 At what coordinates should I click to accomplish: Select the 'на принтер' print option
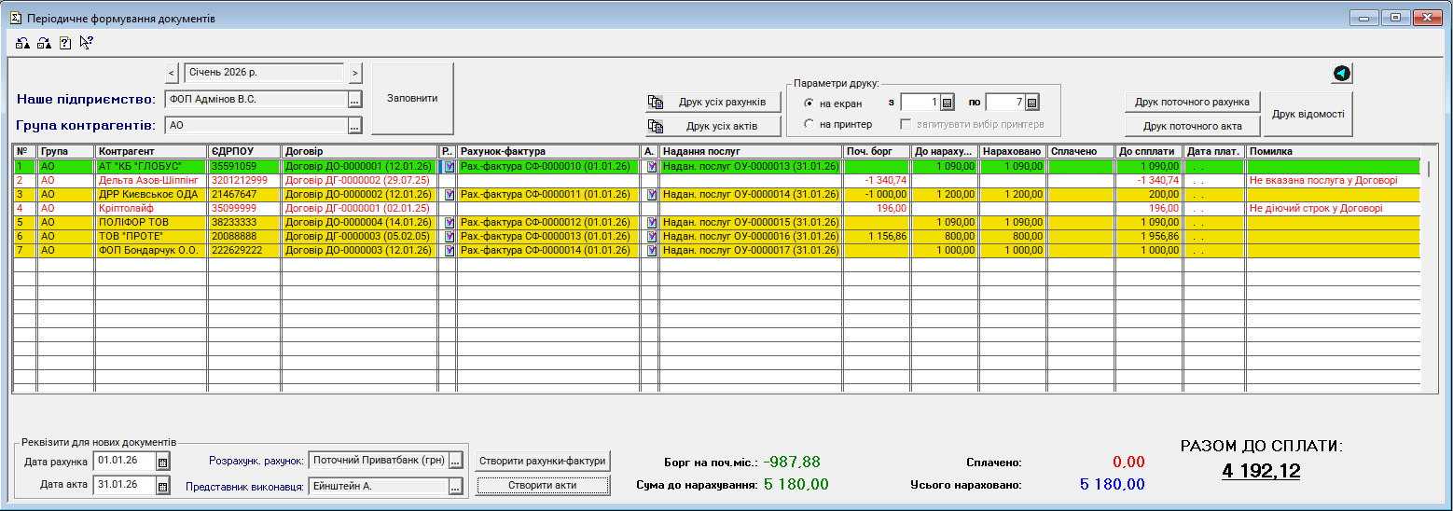pos(809,124)
